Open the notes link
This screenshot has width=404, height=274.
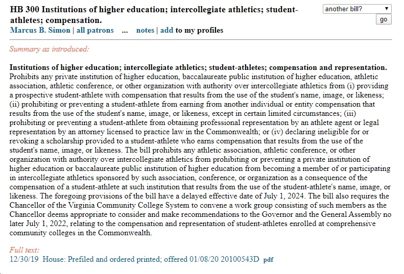point(145,30)
